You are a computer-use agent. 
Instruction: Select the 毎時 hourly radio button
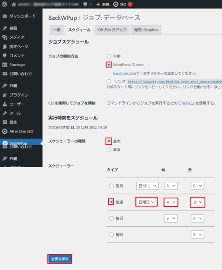coord(111,234)
